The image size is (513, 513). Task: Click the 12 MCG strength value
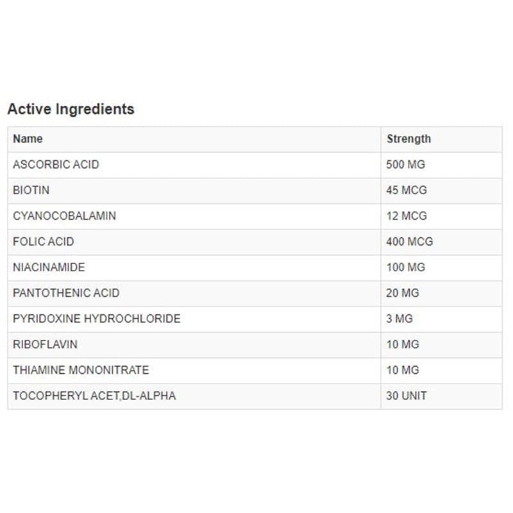407,216
